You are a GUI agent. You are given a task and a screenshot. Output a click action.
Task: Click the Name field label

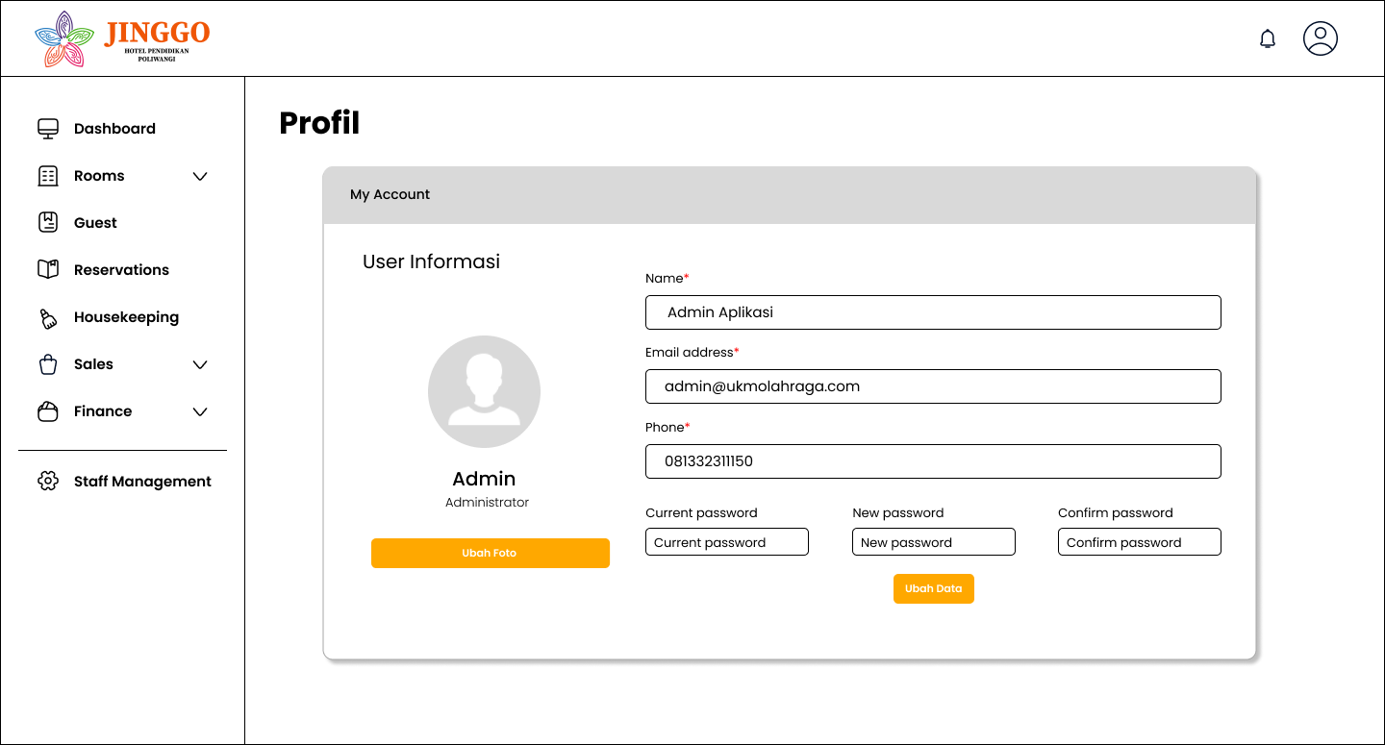tap(667, 279)
